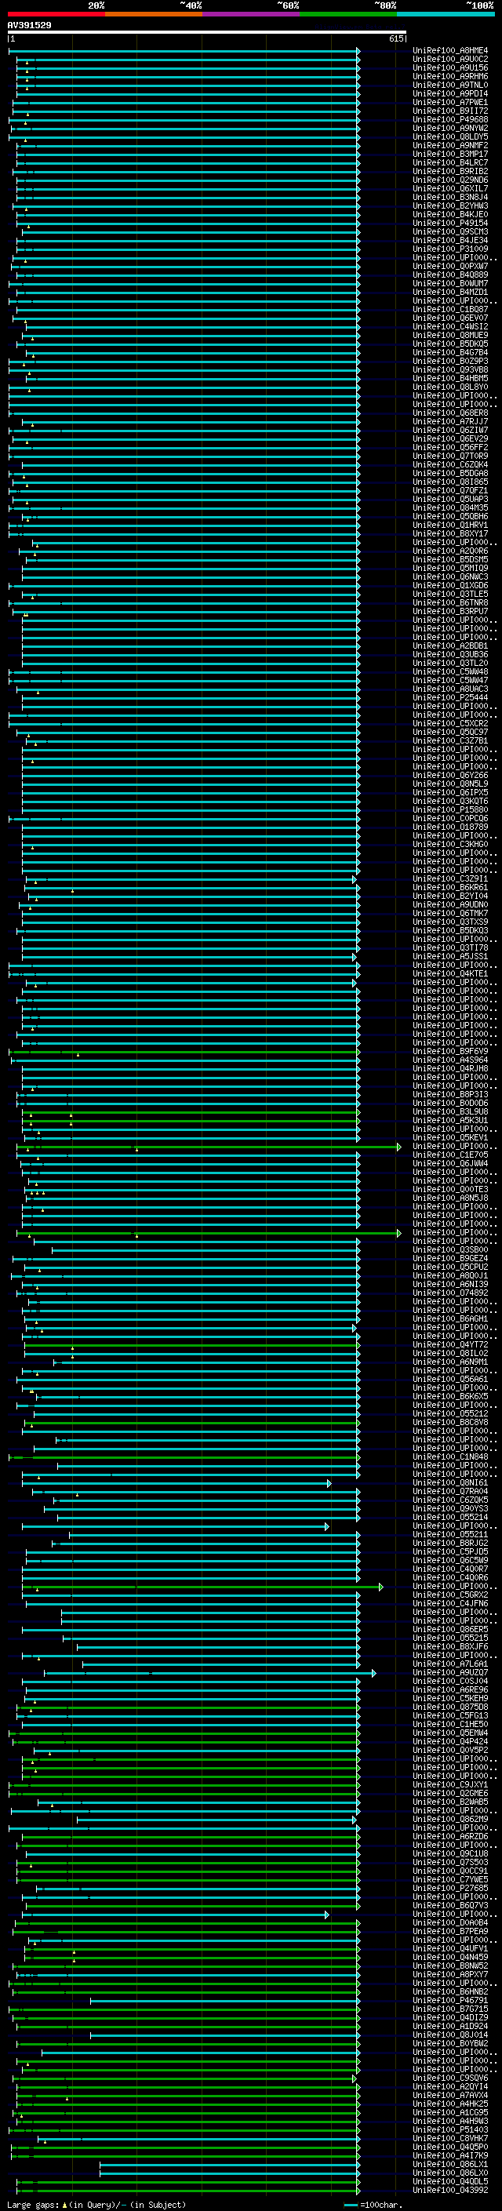Click the cyan ~100% identity legend bar
This screenshot has width=502, height=2211.
[x=446, y=14]
